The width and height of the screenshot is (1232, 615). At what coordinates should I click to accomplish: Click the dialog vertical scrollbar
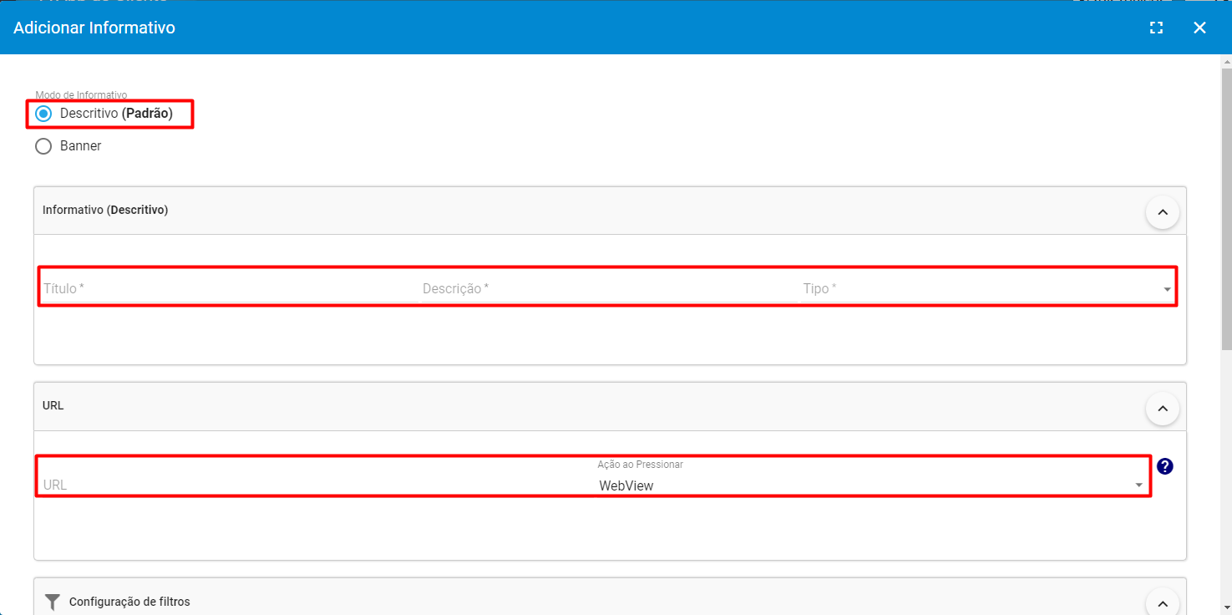(x=1226, y=209)
